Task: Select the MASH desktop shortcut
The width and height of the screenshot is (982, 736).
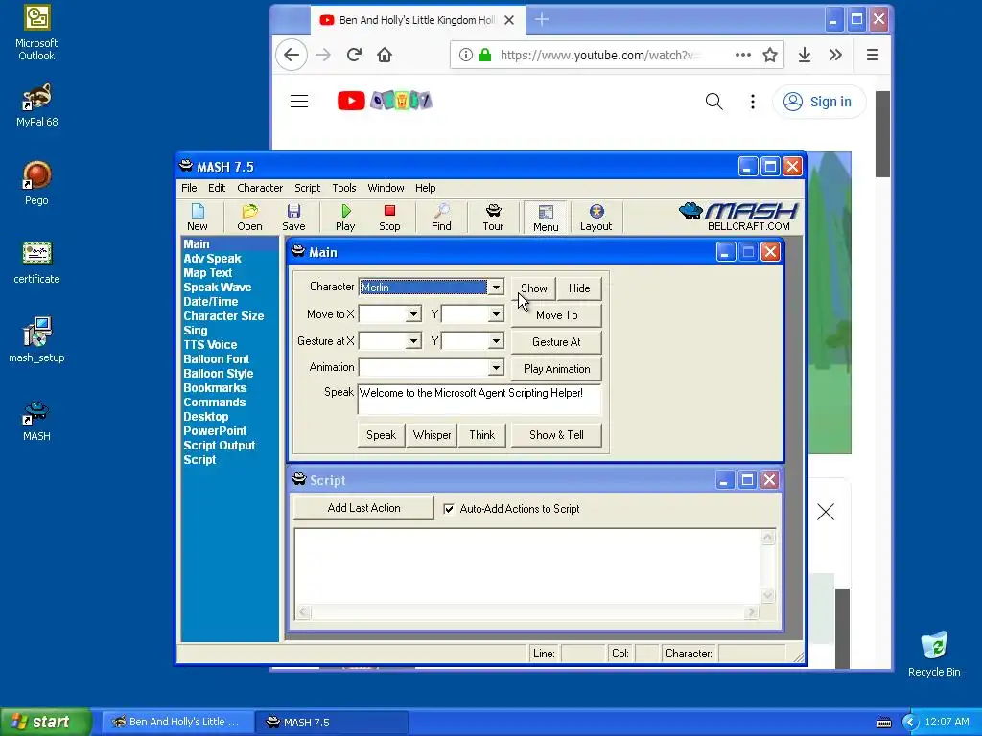Action: click(36, 420)
